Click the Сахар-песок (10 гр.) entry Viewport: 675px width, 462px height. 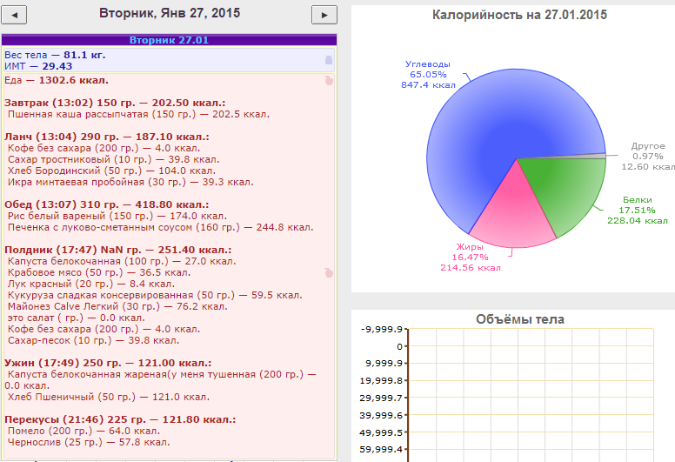pos(93,340)
